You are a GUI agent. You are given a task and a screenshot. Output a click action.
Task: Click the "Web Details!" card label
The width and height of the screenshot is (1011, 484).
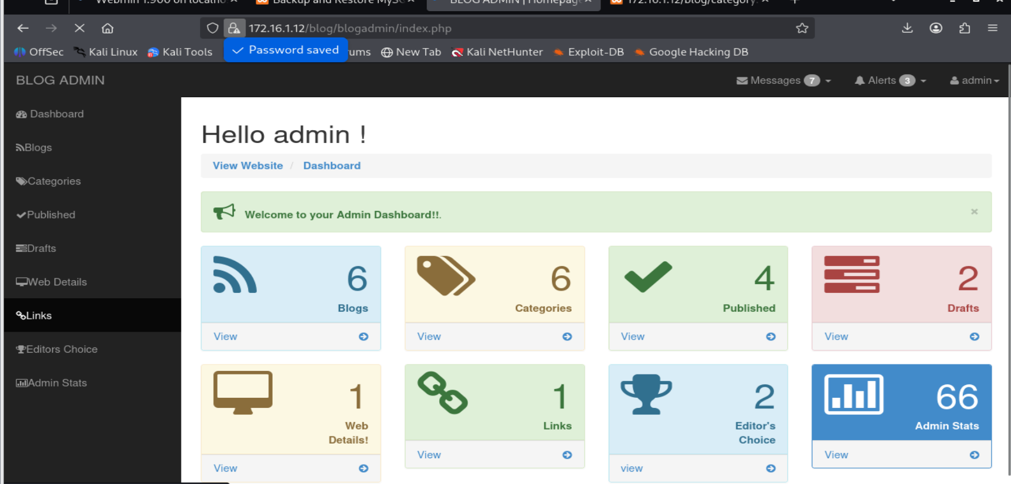[348, 433]
